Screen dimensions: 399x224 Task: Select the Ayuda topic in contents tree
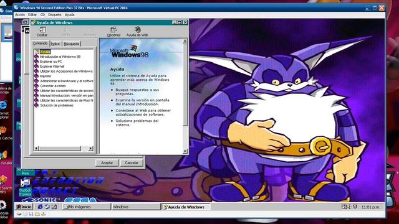(x=45, y=52)
